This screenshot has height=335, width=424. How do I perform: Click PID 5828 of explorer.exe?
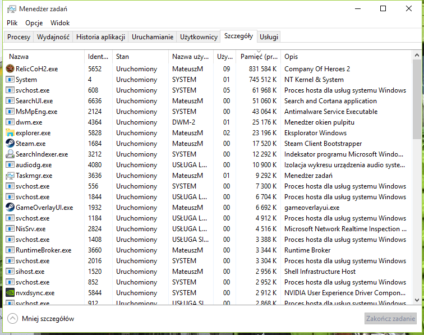pyautogui.click(x=95, y=133)
